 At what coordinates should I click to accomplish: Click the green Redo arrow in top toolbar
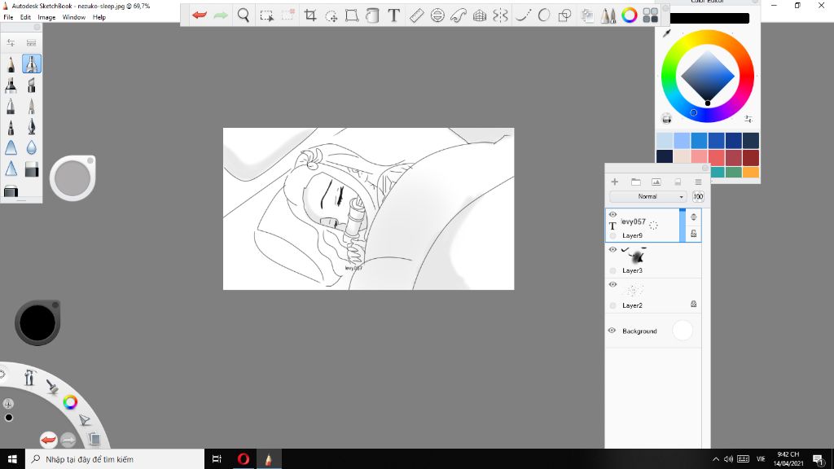221,15
